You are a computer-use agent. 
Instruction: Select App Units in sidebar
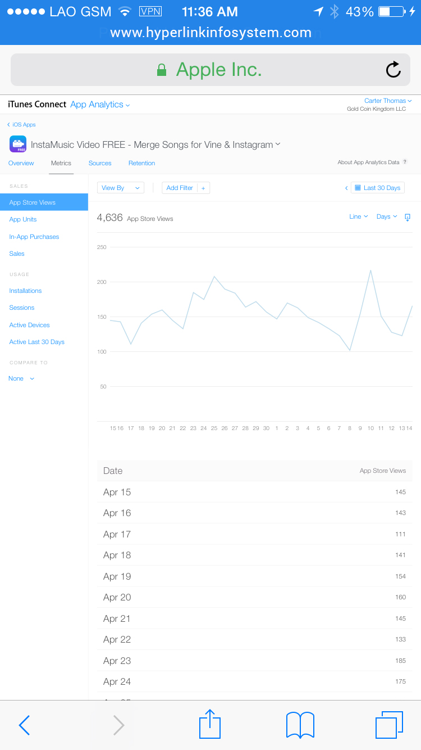[x=23, y=219]
